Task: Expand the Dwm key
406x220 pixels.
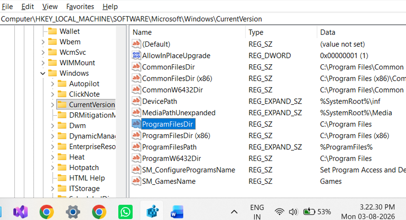Action: pyautogui.click(x=53, y=126)
